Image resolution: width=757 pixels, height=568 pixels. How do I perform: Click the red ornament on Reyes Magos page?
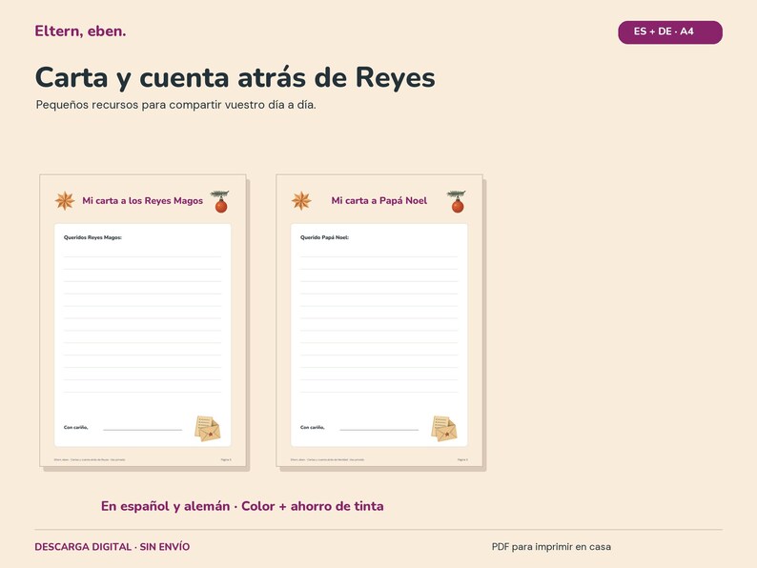(220, 202)
